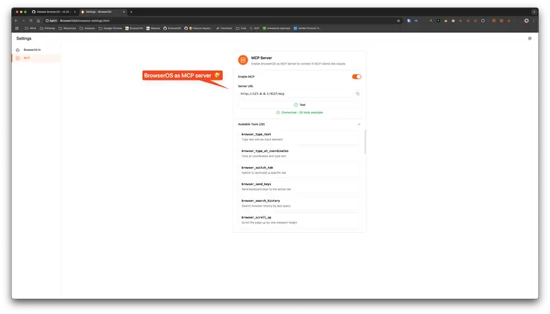Click the server URL field
550x314 pixels.
(295, 93)
